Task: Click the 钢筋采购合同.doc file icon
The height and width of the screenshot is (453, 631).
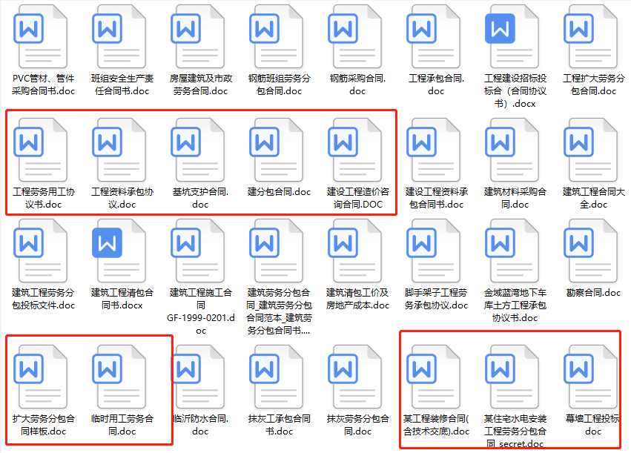Action: (355, 33)
